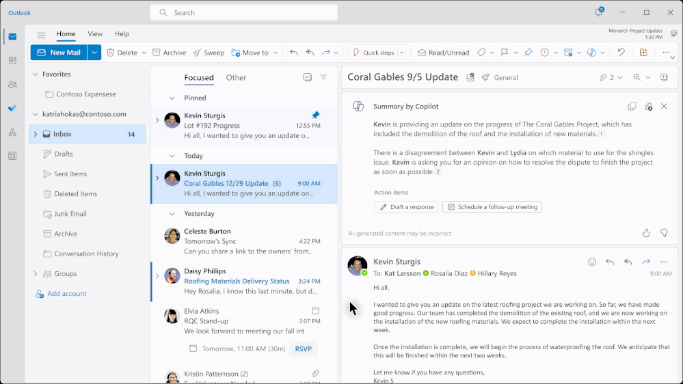Open the Move to dropdown arrow
Viewport: 683px width, 384px height.
(x=276, y=53)
